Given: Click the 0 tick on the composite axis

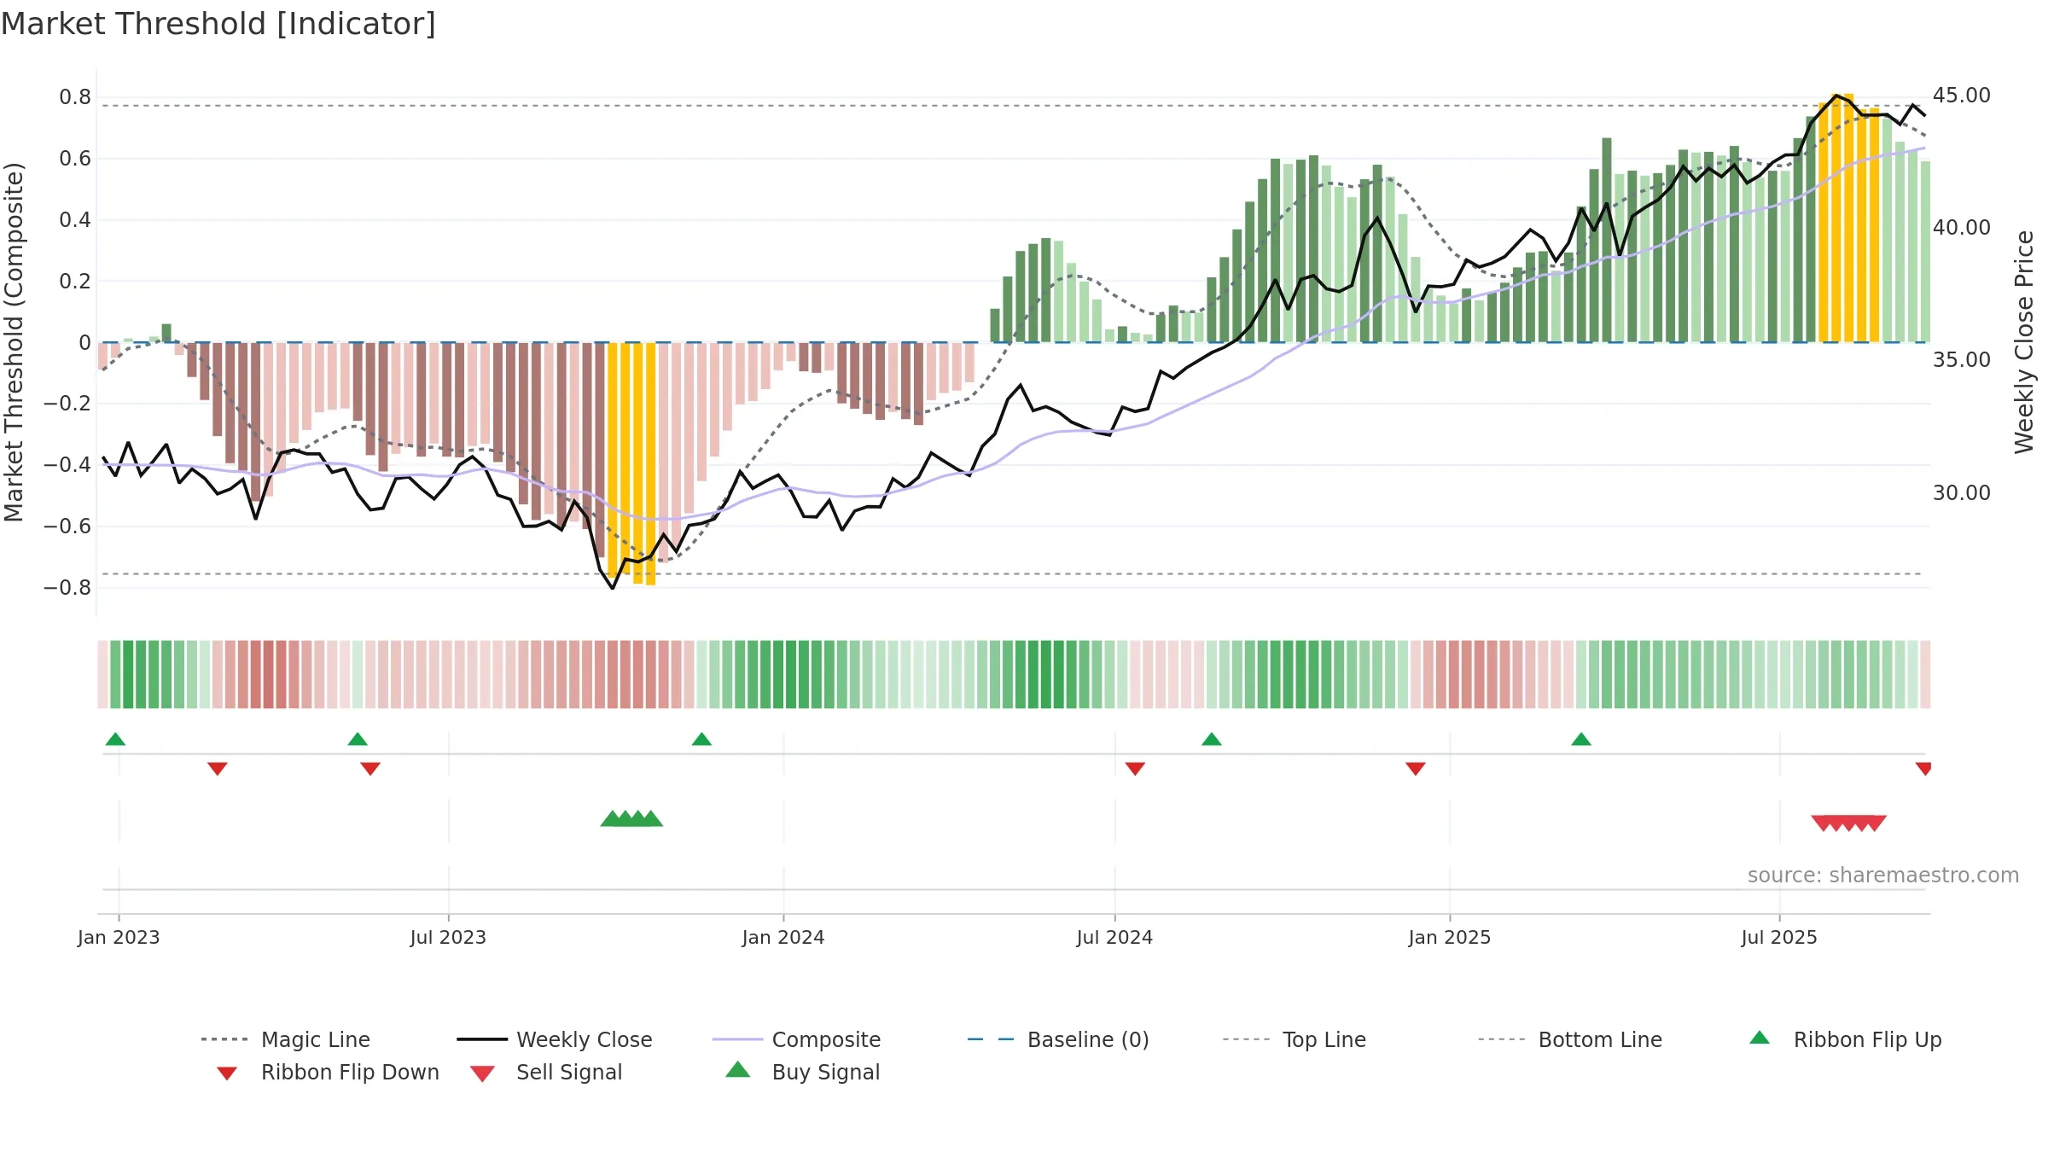Looking at the screenshot, I should (84, 343).
